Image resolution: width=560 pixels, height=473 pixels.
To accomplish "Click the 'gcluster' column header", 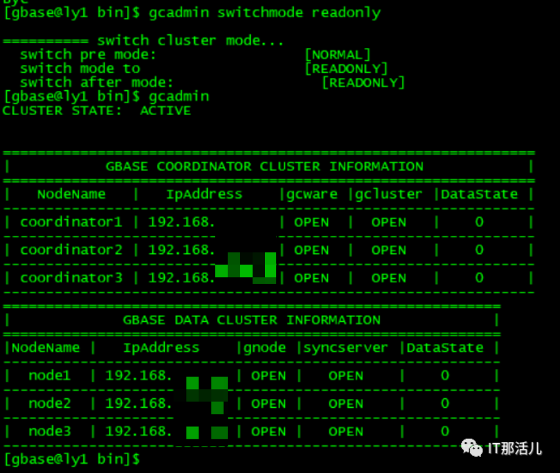I will click(x=388, y=194).
